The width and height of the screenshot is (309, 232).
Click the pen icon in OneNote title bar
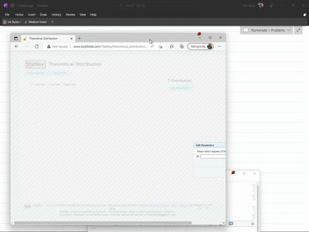click(x=271, y=5)
